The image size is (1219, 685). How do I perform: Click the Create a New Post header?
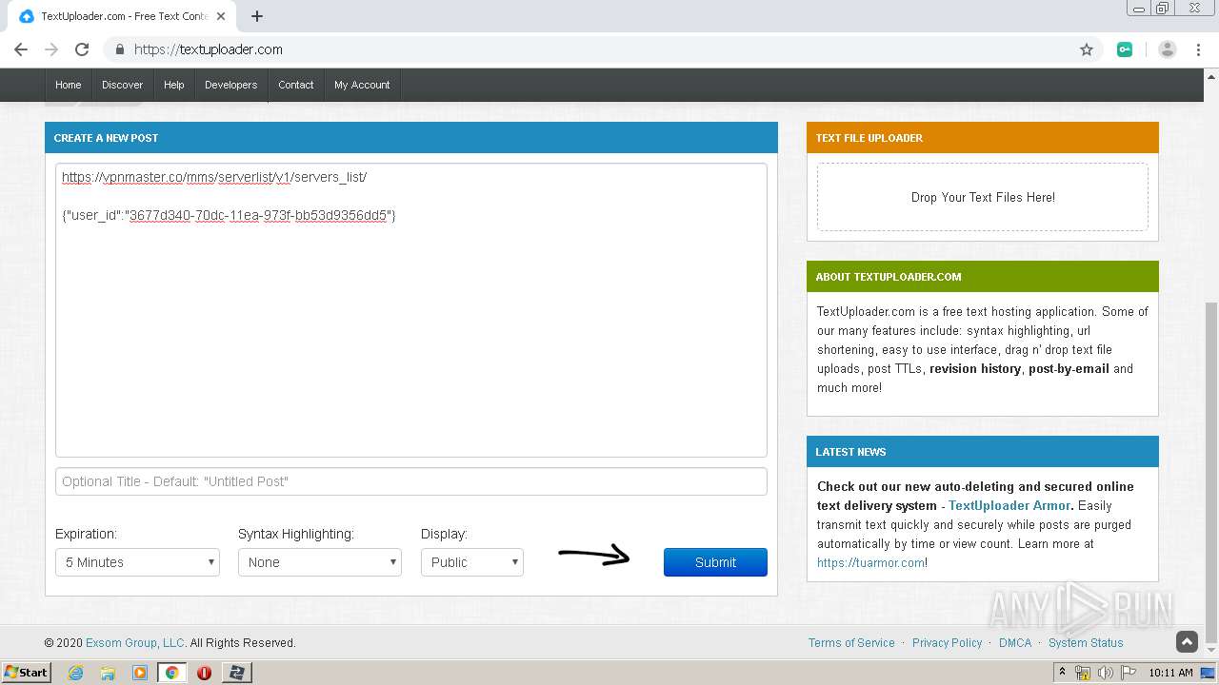click(x=411, y=138)
